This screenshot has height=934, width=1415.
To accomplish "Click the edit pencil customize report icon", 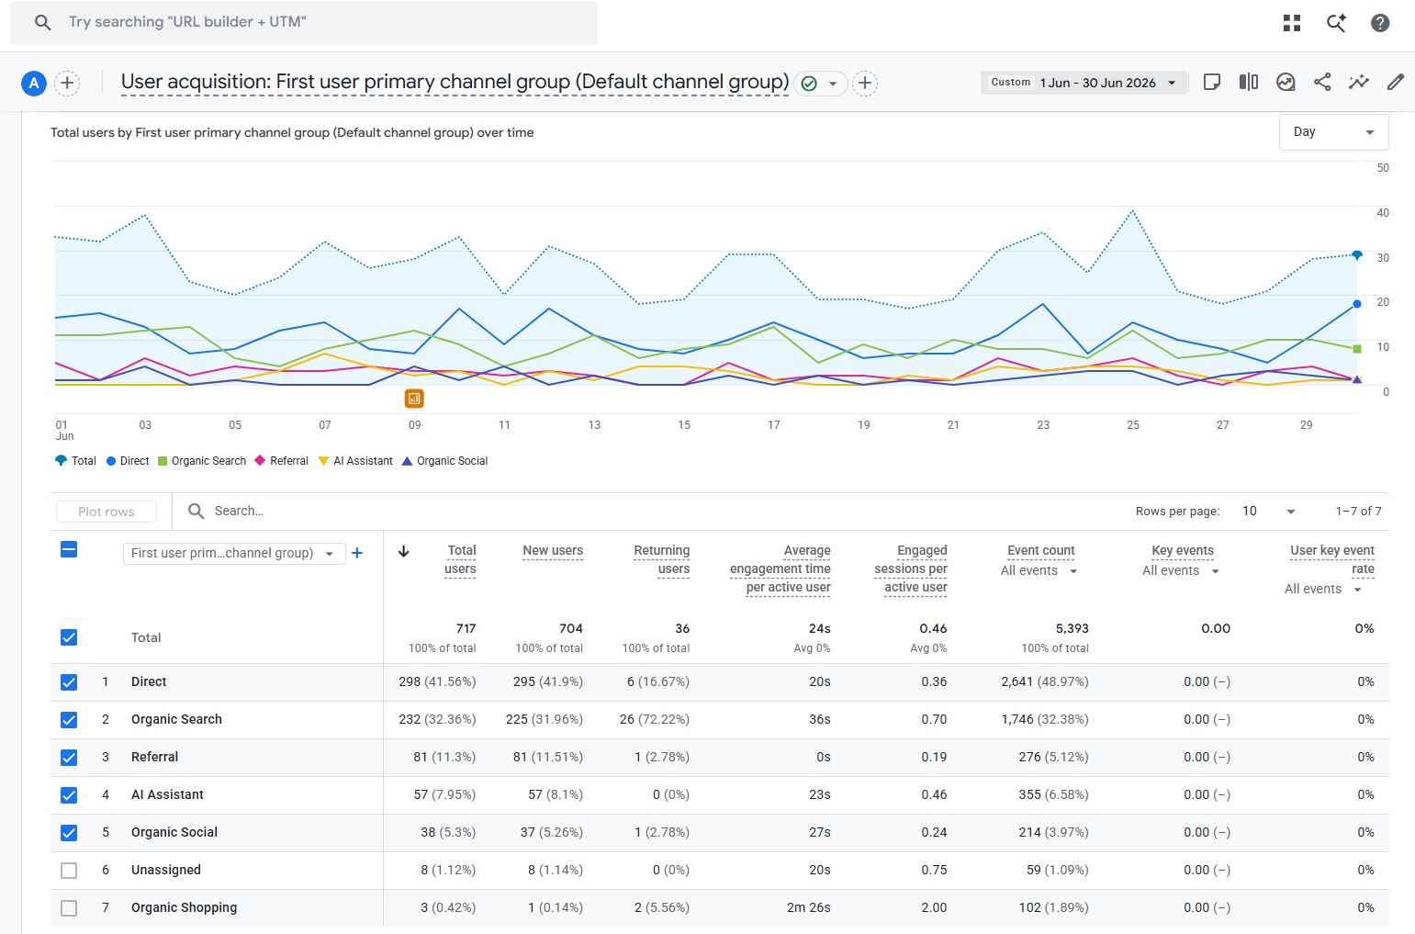I will click(1396, 82).
